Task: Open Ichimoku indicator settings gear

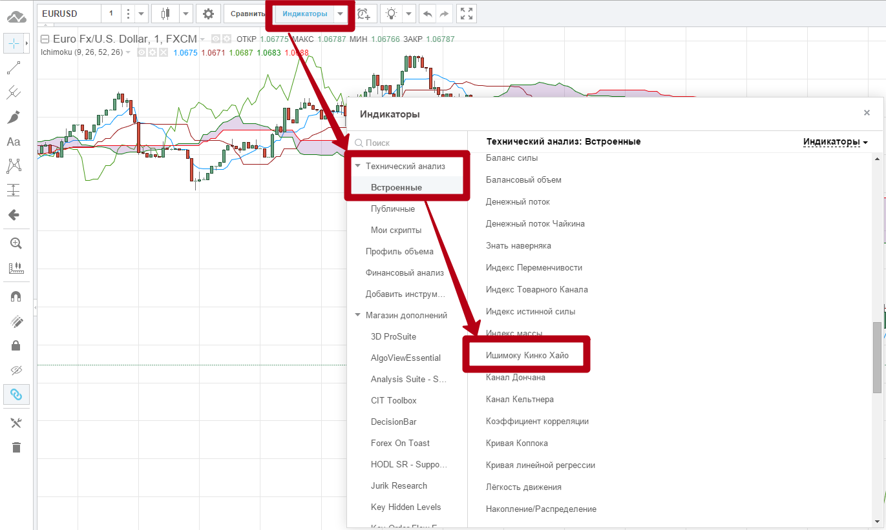Action: 153,52
